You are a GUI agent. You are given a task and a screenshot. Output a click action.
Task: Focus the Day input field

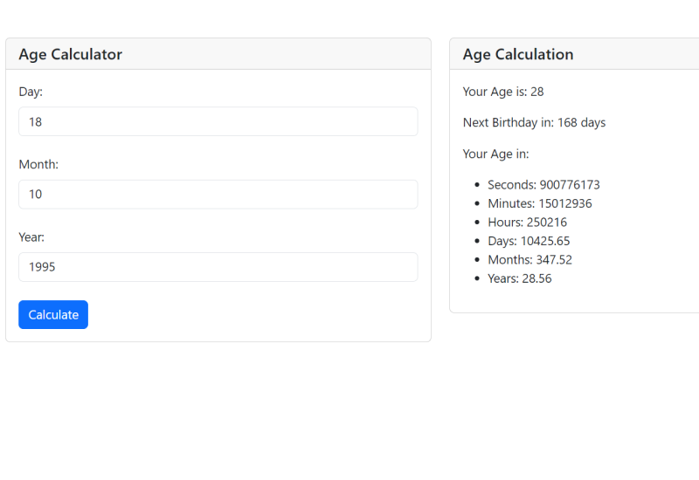218,121
